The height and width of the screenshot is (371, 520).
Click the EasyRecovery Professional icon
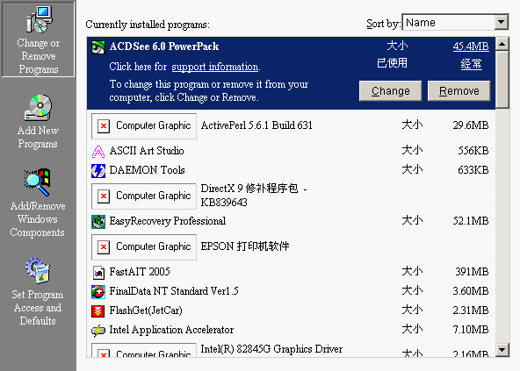pos(98,222)
